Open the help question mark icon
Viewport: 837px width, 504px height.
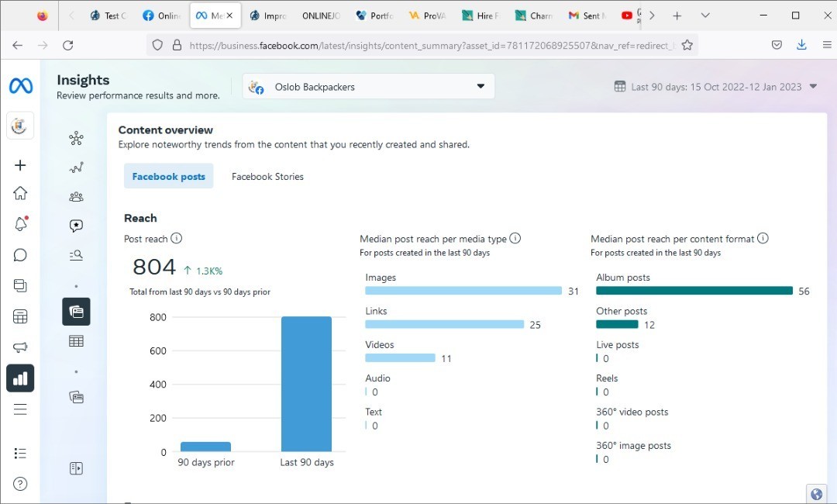tap(19, 485)
